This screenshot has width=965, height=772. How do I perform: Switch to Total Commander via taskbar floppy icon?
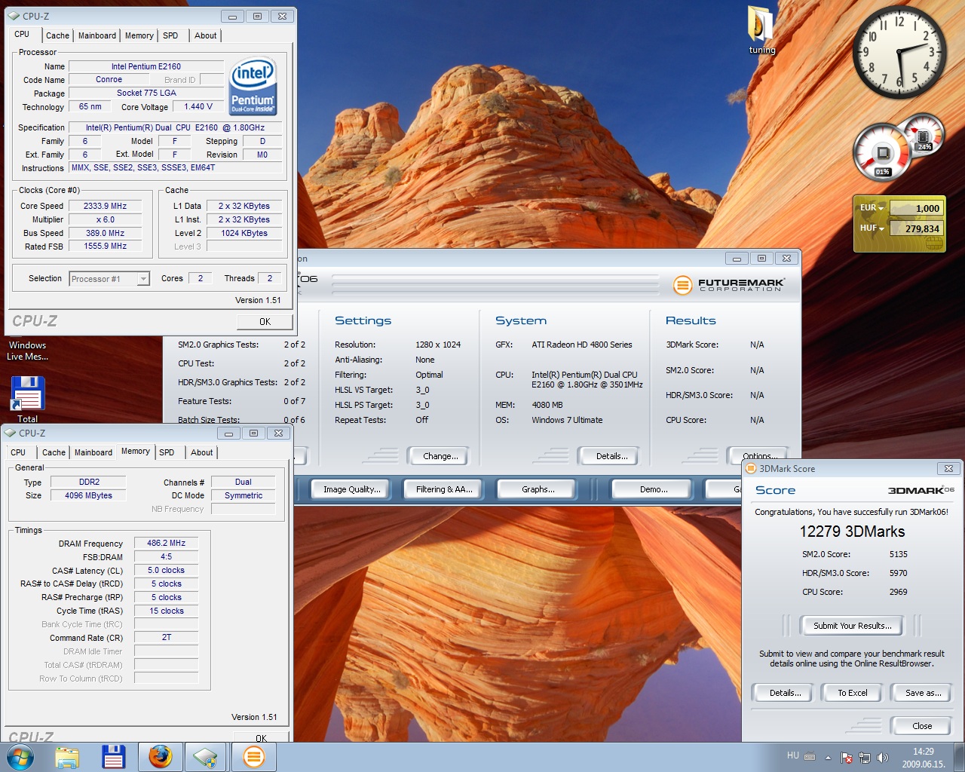(x=114, y=757)
